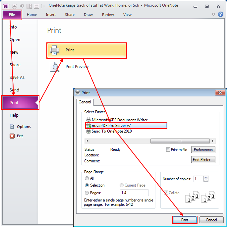Open OneNote Help via question mark icon
The height and width of the screenshot is (227, 227).
(220, 14)
